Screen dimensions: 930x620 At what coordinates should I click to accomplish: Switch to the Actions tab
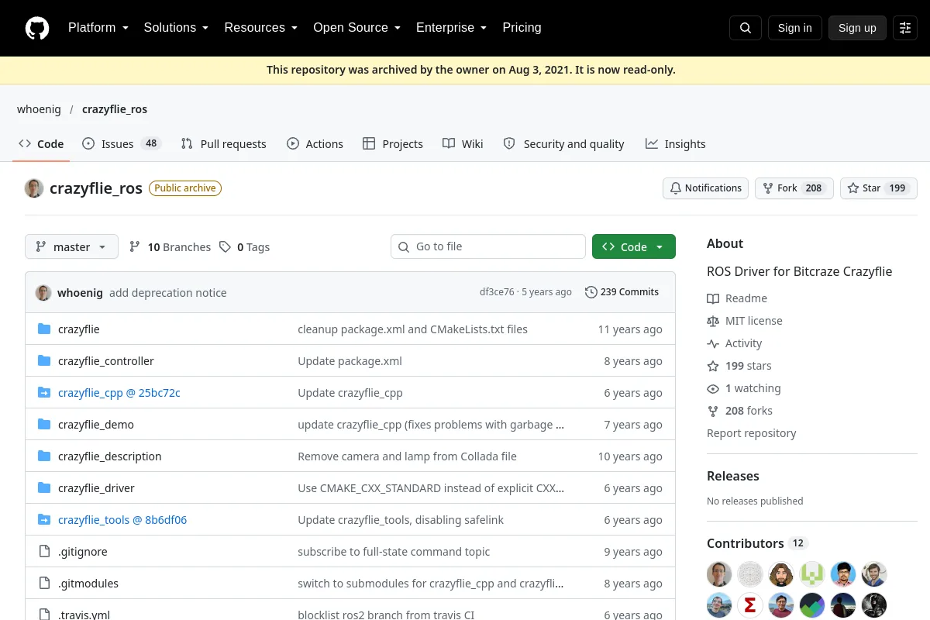[x=315, y=143]
